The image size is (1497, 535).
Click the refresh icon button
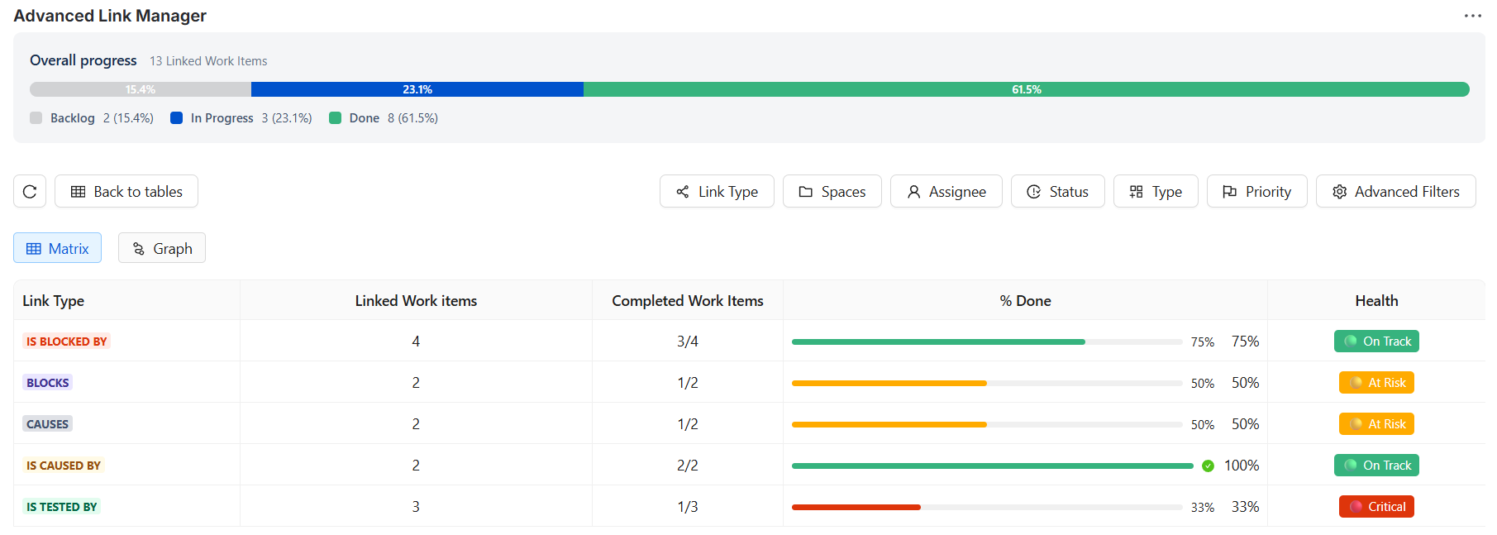[x=30, y=192]
